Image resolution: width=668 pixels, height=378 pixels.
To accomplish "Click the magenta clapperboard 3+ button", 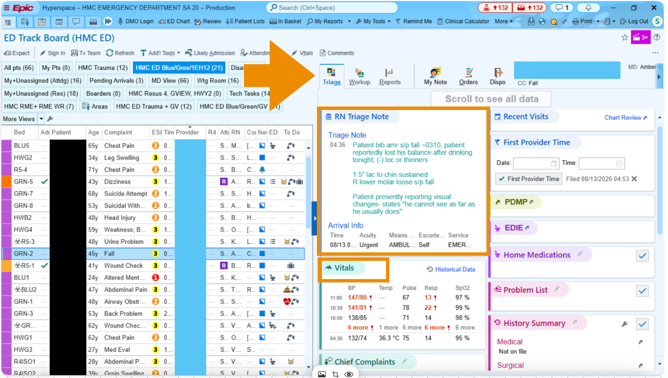I will [641, 38].
